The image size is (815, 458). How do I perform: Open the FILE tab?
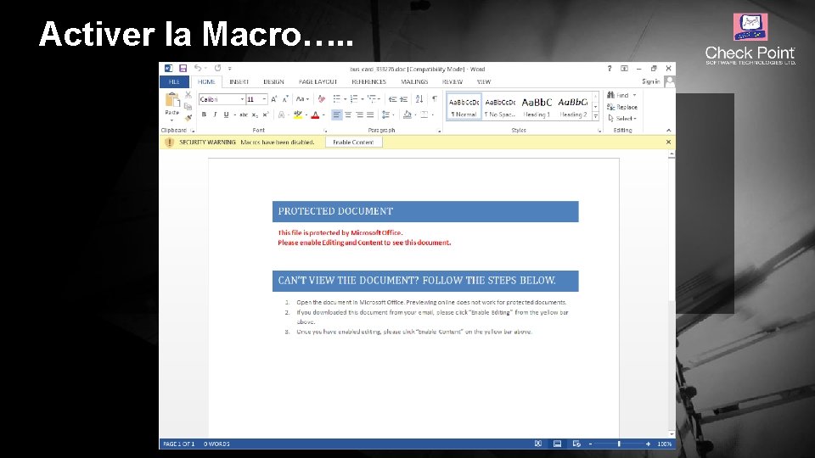[x=174, y=82]
